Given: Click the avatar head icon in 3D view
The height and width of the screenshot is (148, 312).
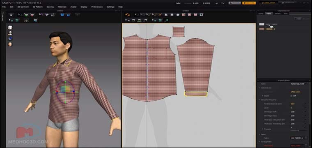Looking at the screenshot, I should point(10,44).
